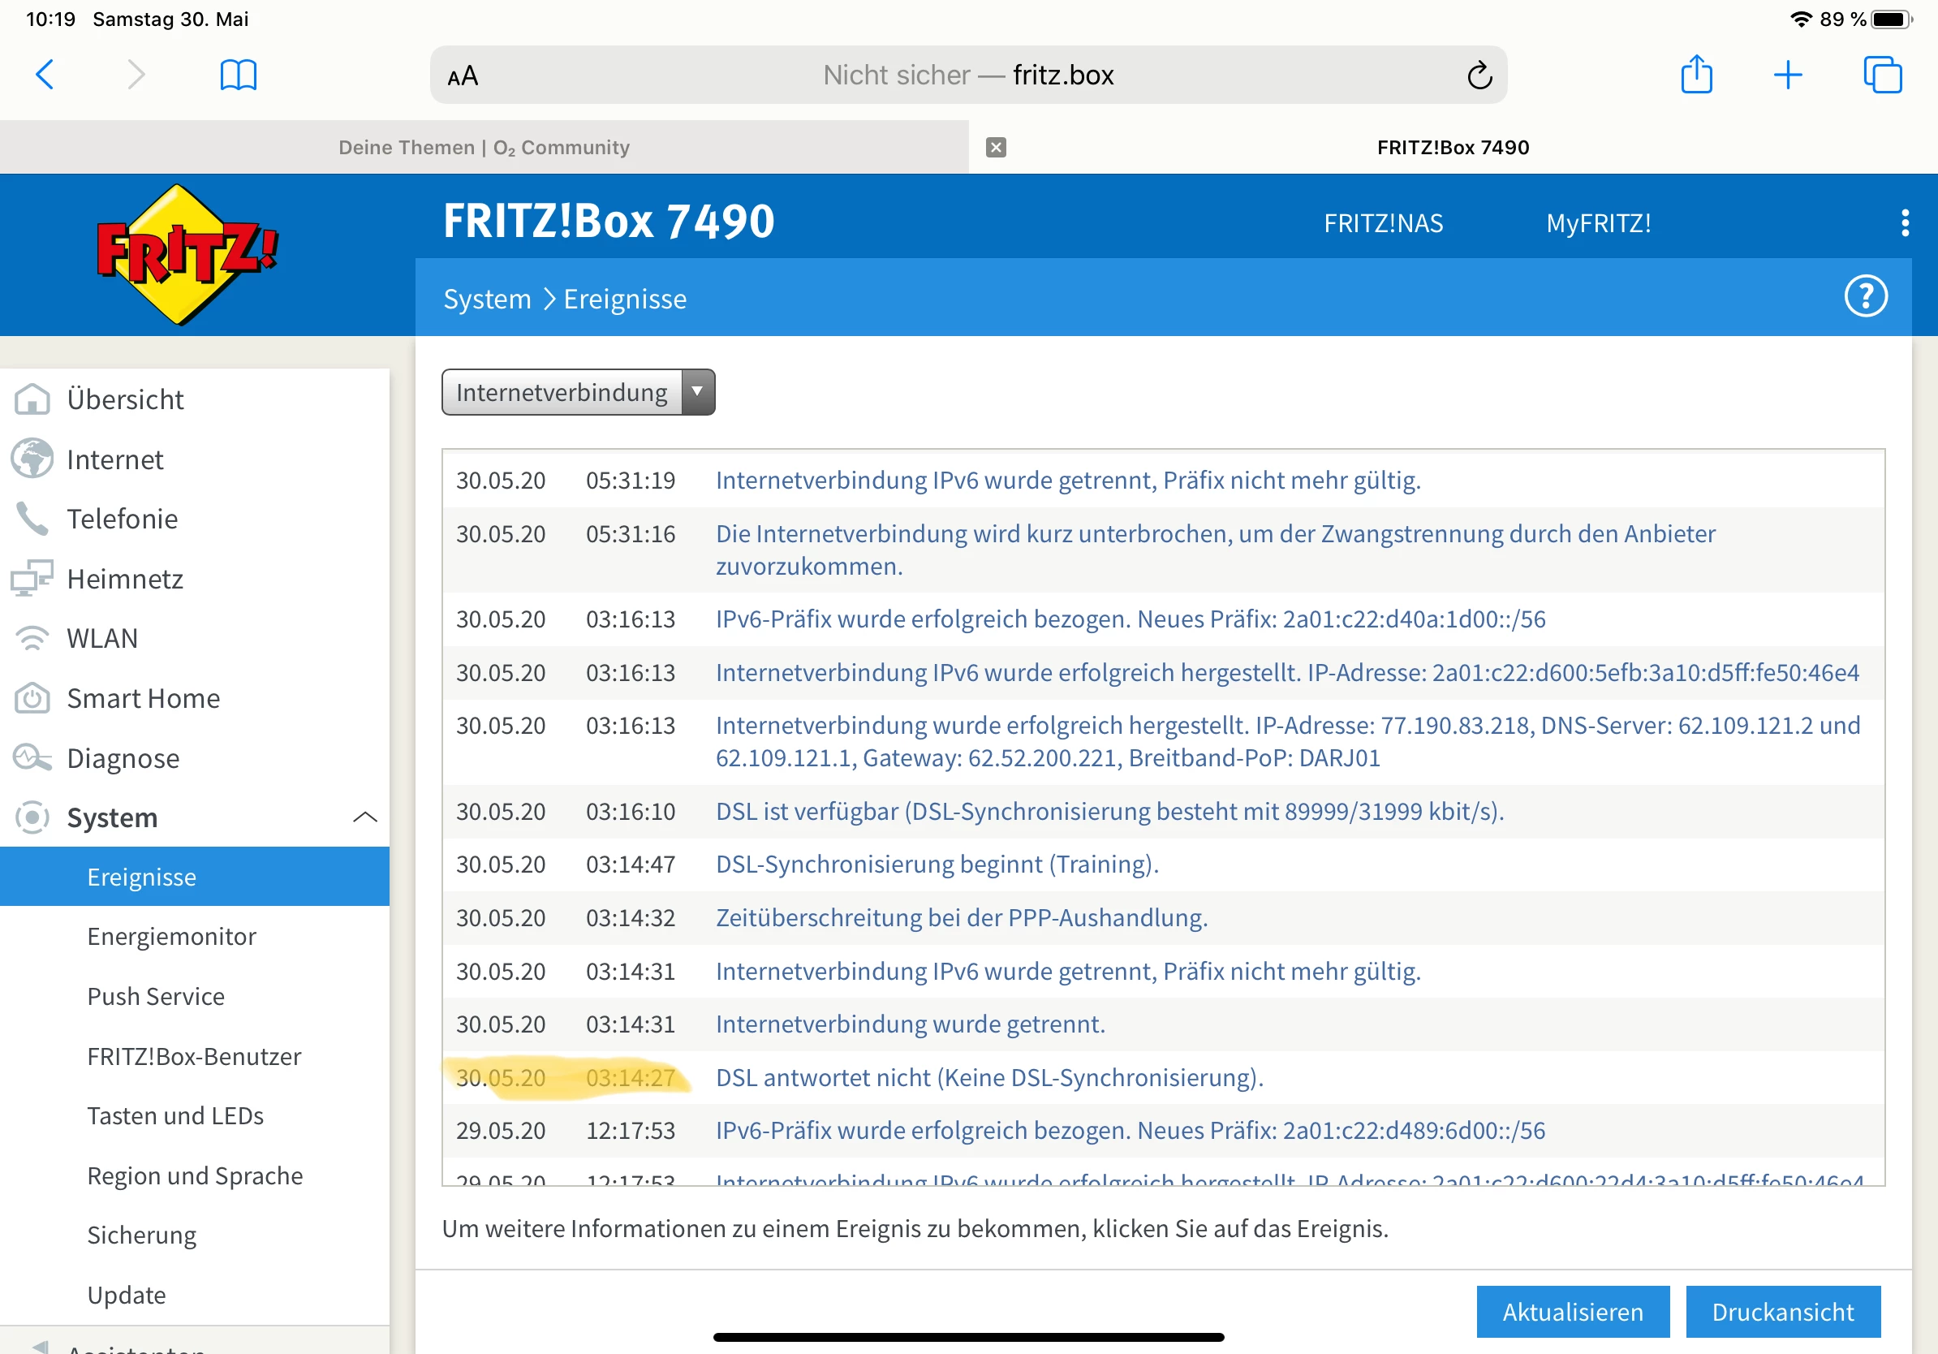Click the Aktualisieren button
Image resolution: width=1938 pixels, height=1354 pixels.
[x=1573, y=1311]
